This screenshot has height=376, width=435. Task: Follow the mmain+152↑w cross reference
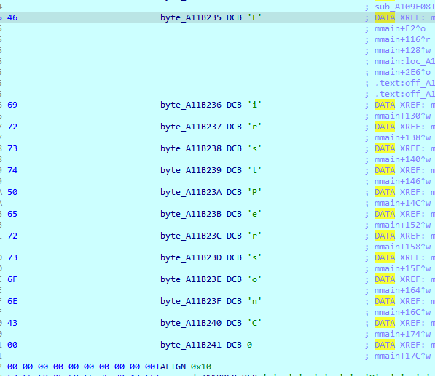[402, 225]
